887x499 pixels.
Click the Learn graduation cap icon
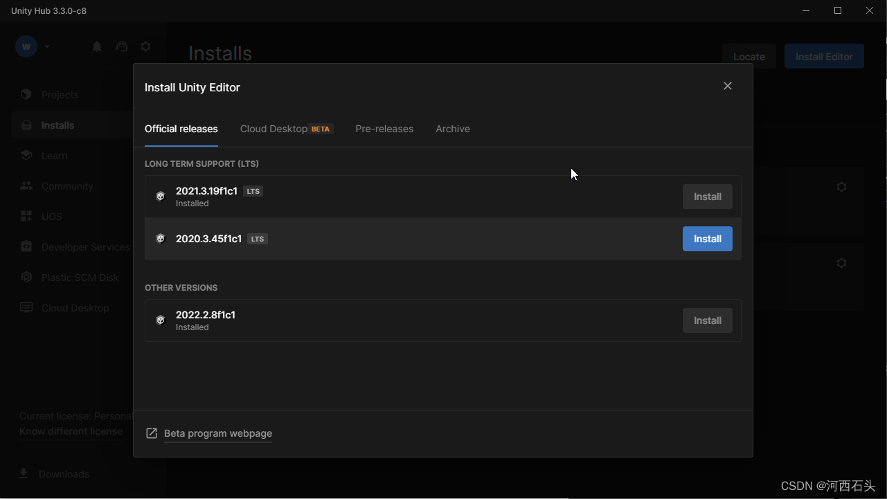pos(26,156)
